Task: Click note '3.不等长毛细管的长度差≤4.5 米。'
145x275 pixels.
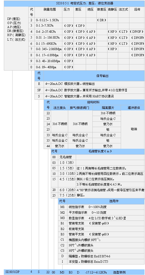Action: pyautogui.click(x=99, y=184)
